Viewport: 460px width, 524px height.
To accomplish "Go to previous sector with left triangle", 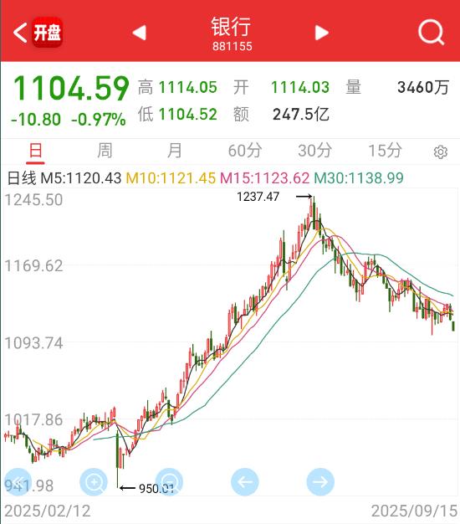I will click(x=139, y=33).
